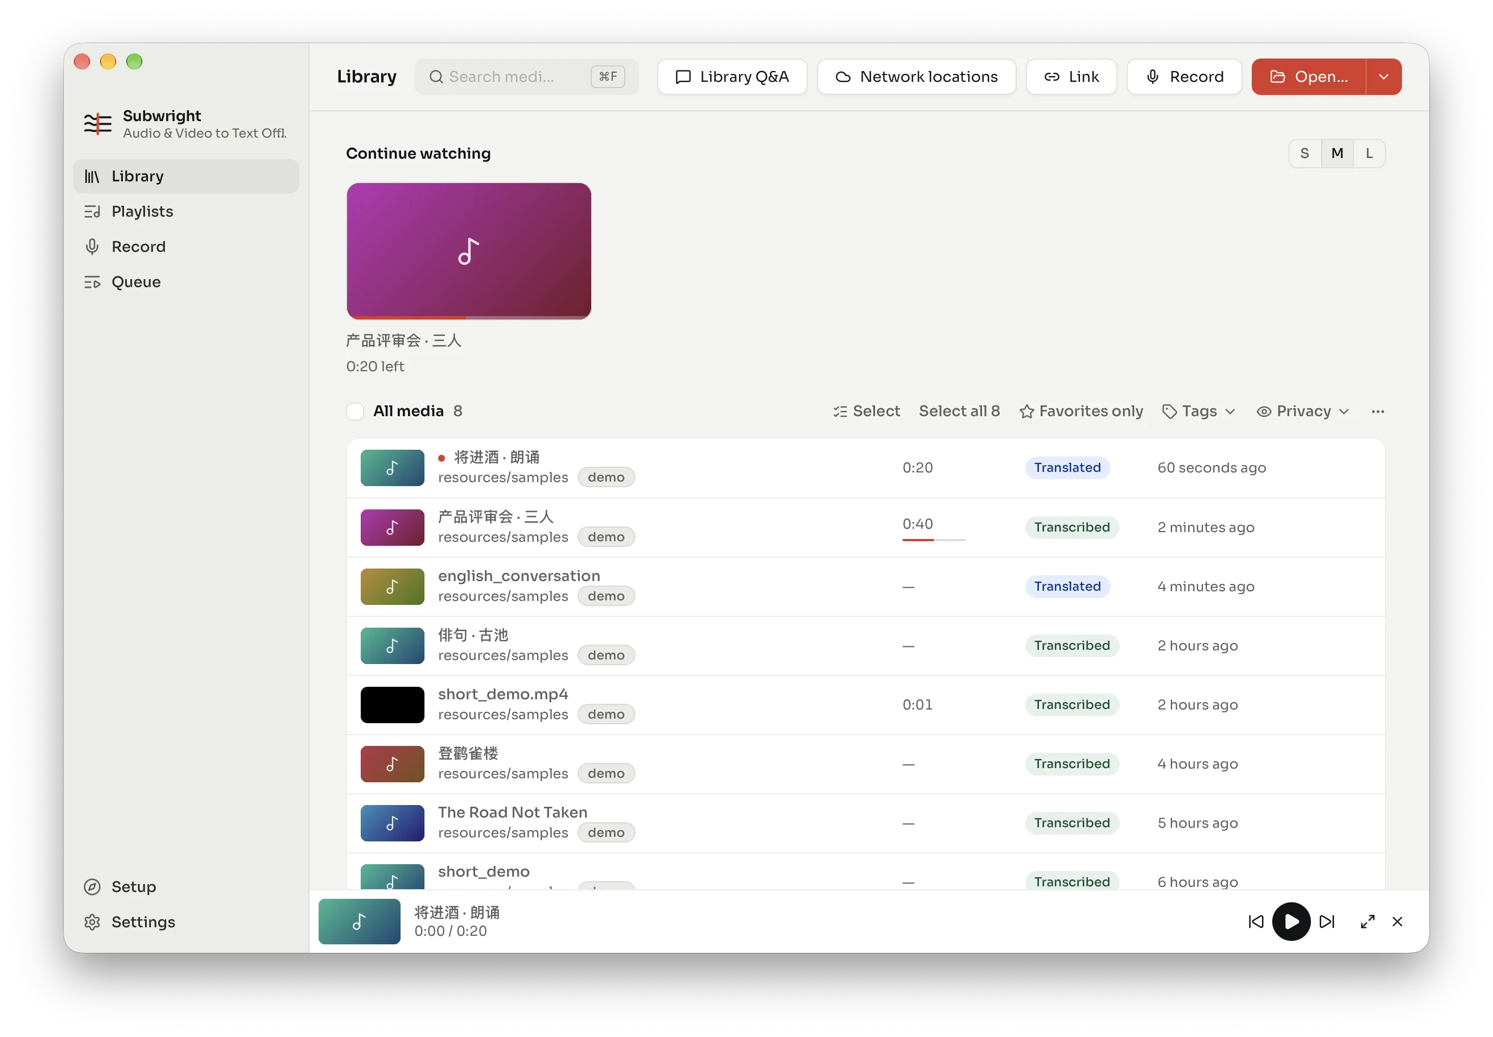Open the Queue page

tap(186, 281)
